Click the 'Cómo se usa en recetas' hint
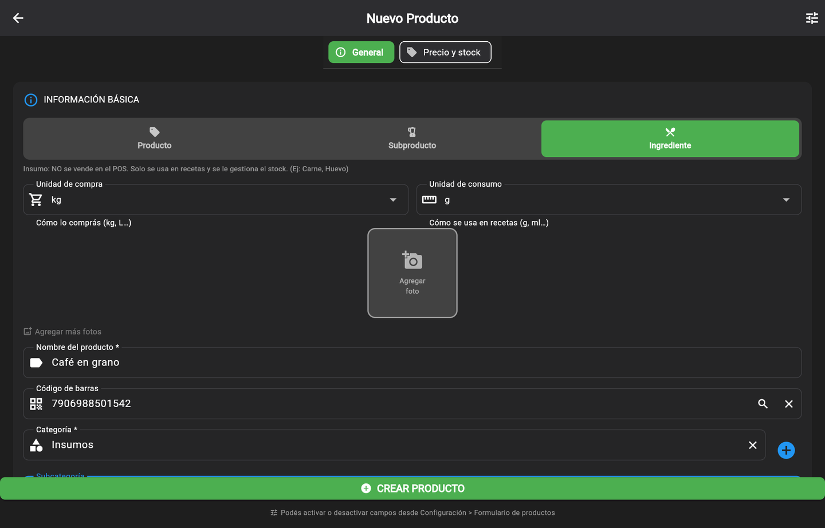Screen dimensions: 825x528 pyautogui.click(x=489, y=223)
